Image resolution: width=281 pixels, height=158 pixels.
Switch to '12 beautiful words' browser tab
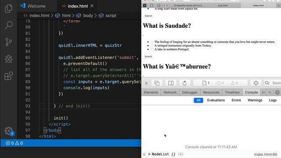188,6
